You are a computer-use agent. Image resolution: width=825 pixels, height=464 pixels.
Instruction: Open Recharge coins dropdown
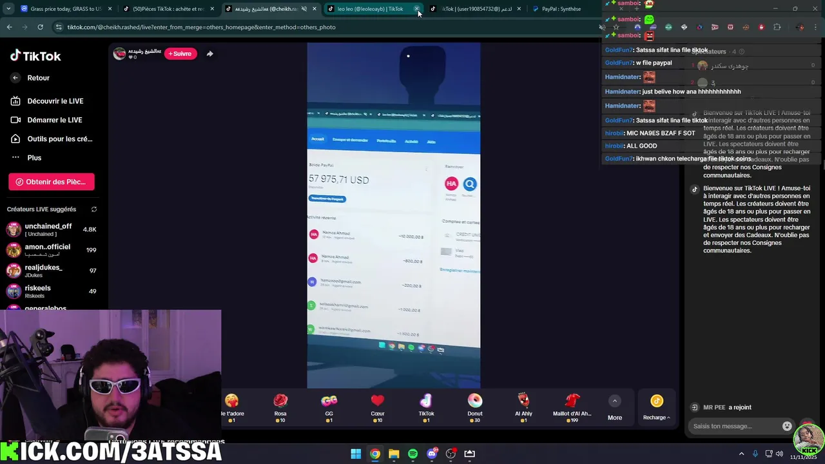pyautogui.click(x=657, y=408)
